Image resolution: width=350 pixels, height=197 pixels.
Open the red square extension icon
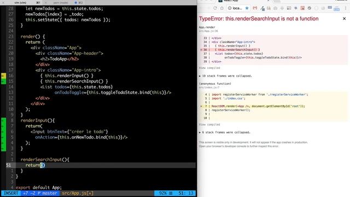(x=302, y=8)
